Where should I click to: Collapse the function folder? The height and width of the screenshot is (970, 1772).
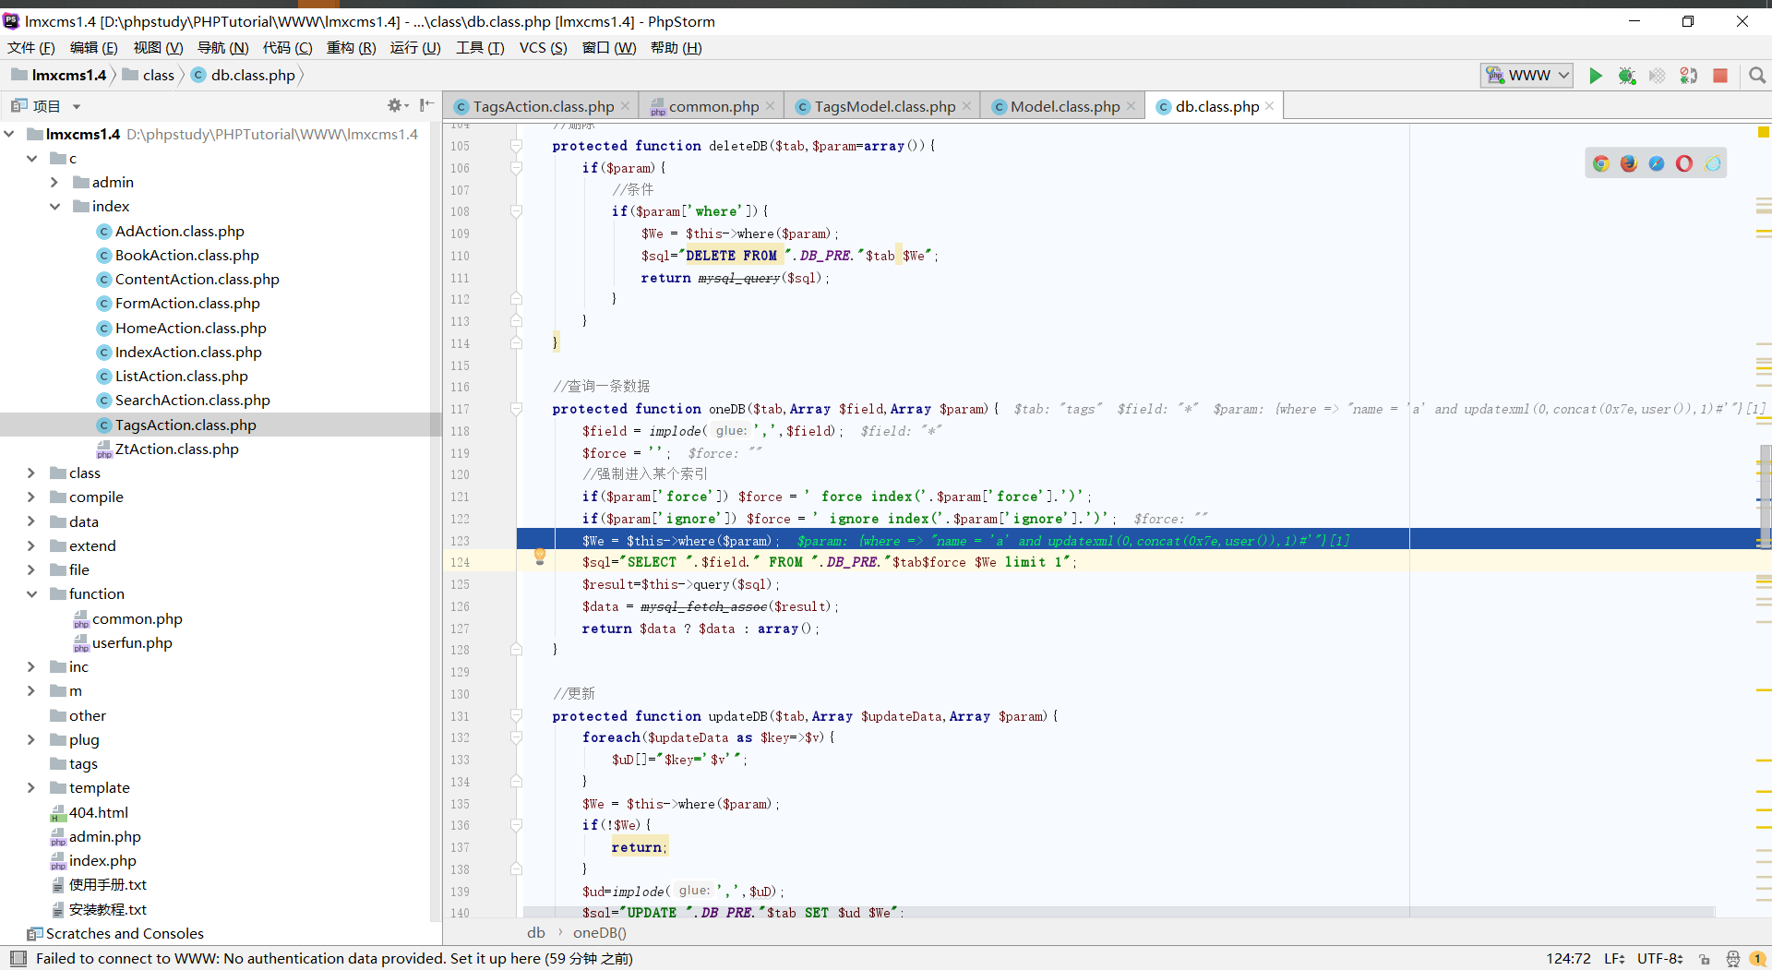pyautogui.click(x=31, y=593)
